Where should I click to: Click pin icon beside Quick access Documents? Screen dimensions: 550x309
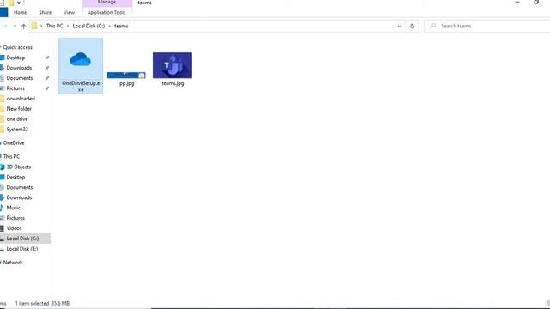(47, 78)
